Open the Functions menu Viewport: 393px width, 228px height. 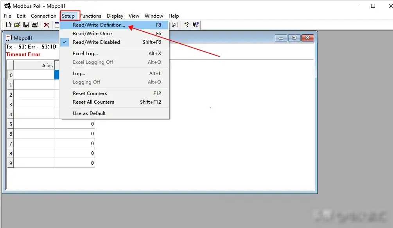[90, 16]
